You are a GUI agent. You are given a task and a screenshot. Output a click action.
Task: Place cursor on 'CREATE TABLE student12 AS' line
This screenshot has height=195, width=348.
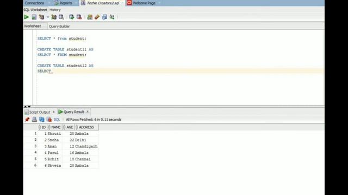tap(65, 66)
